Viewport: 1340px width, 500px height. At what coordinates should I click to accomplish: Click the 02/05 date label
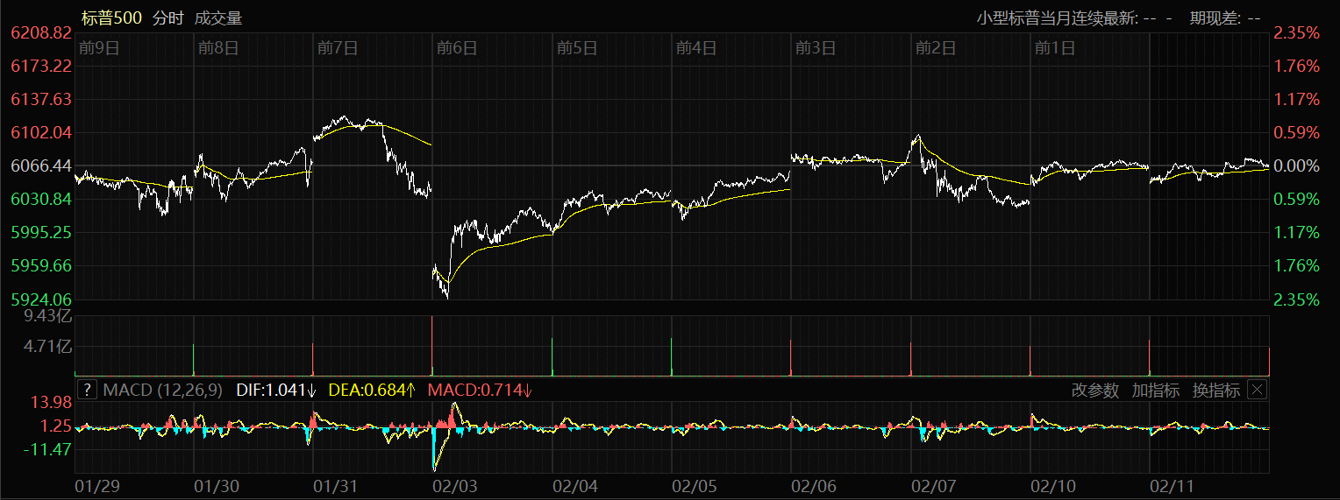click(694, 485)
